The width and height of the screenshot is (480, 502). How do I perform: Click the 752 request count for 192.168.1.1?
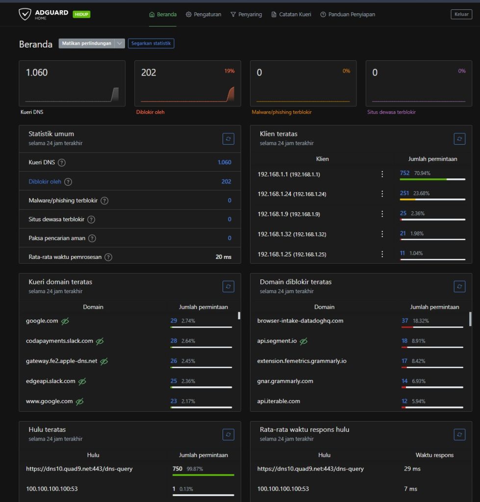405,173
